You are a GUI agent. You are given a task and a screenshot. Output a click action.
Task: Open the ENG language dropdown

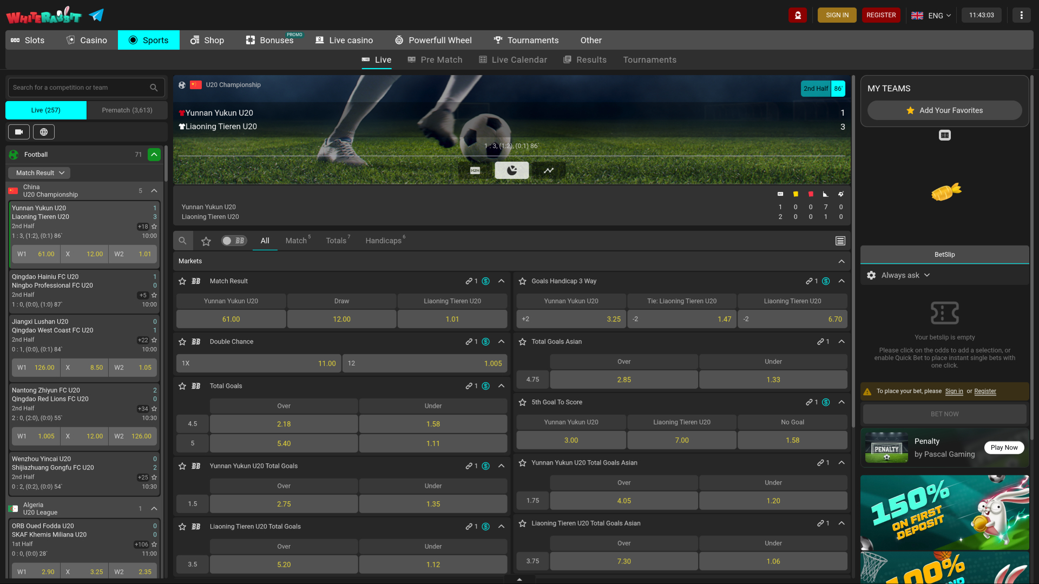click(931, 15)
